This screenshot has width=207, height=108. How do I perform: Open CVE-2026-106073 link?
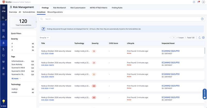pyautogui.click(x=48, y=77)
